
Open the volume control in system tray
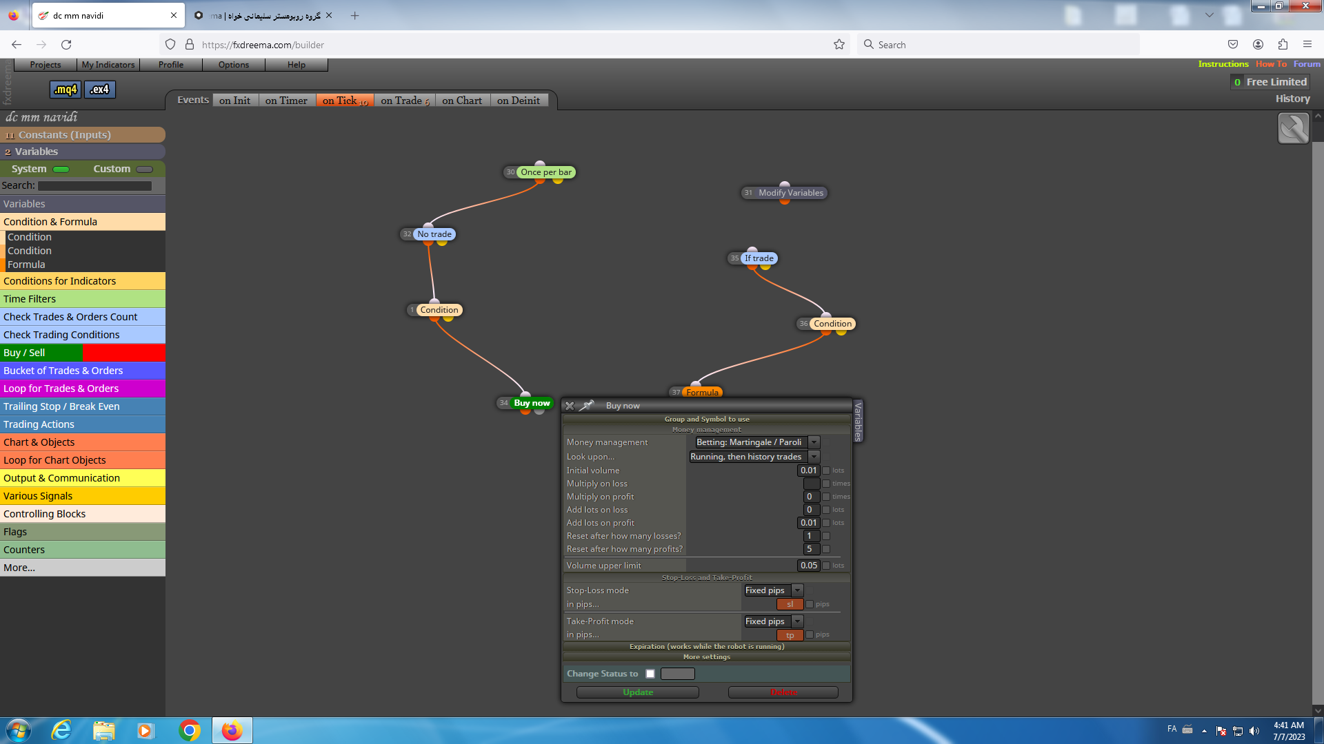pos(1254,731)
